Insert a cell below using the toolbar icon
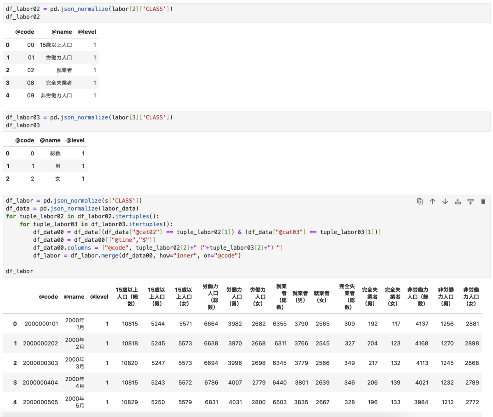This screenshot has width=493, height=417. [x=470, y=202]
